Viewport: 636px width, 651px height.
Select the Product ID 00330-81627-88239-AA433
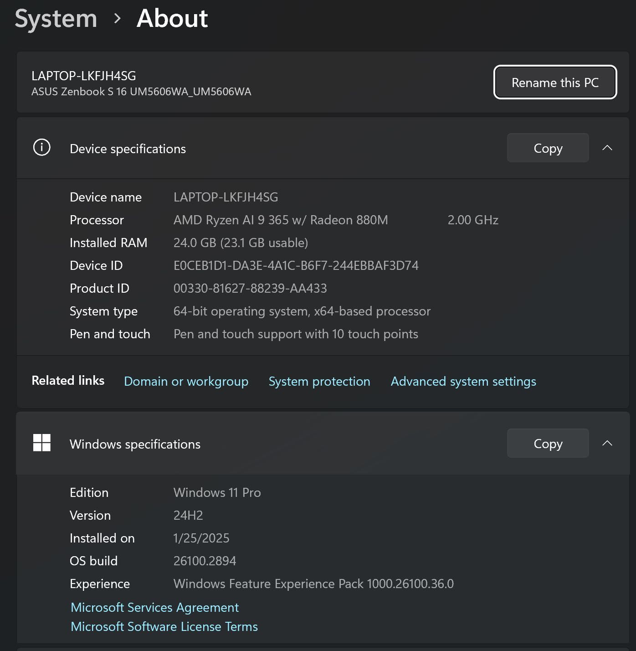250,288
